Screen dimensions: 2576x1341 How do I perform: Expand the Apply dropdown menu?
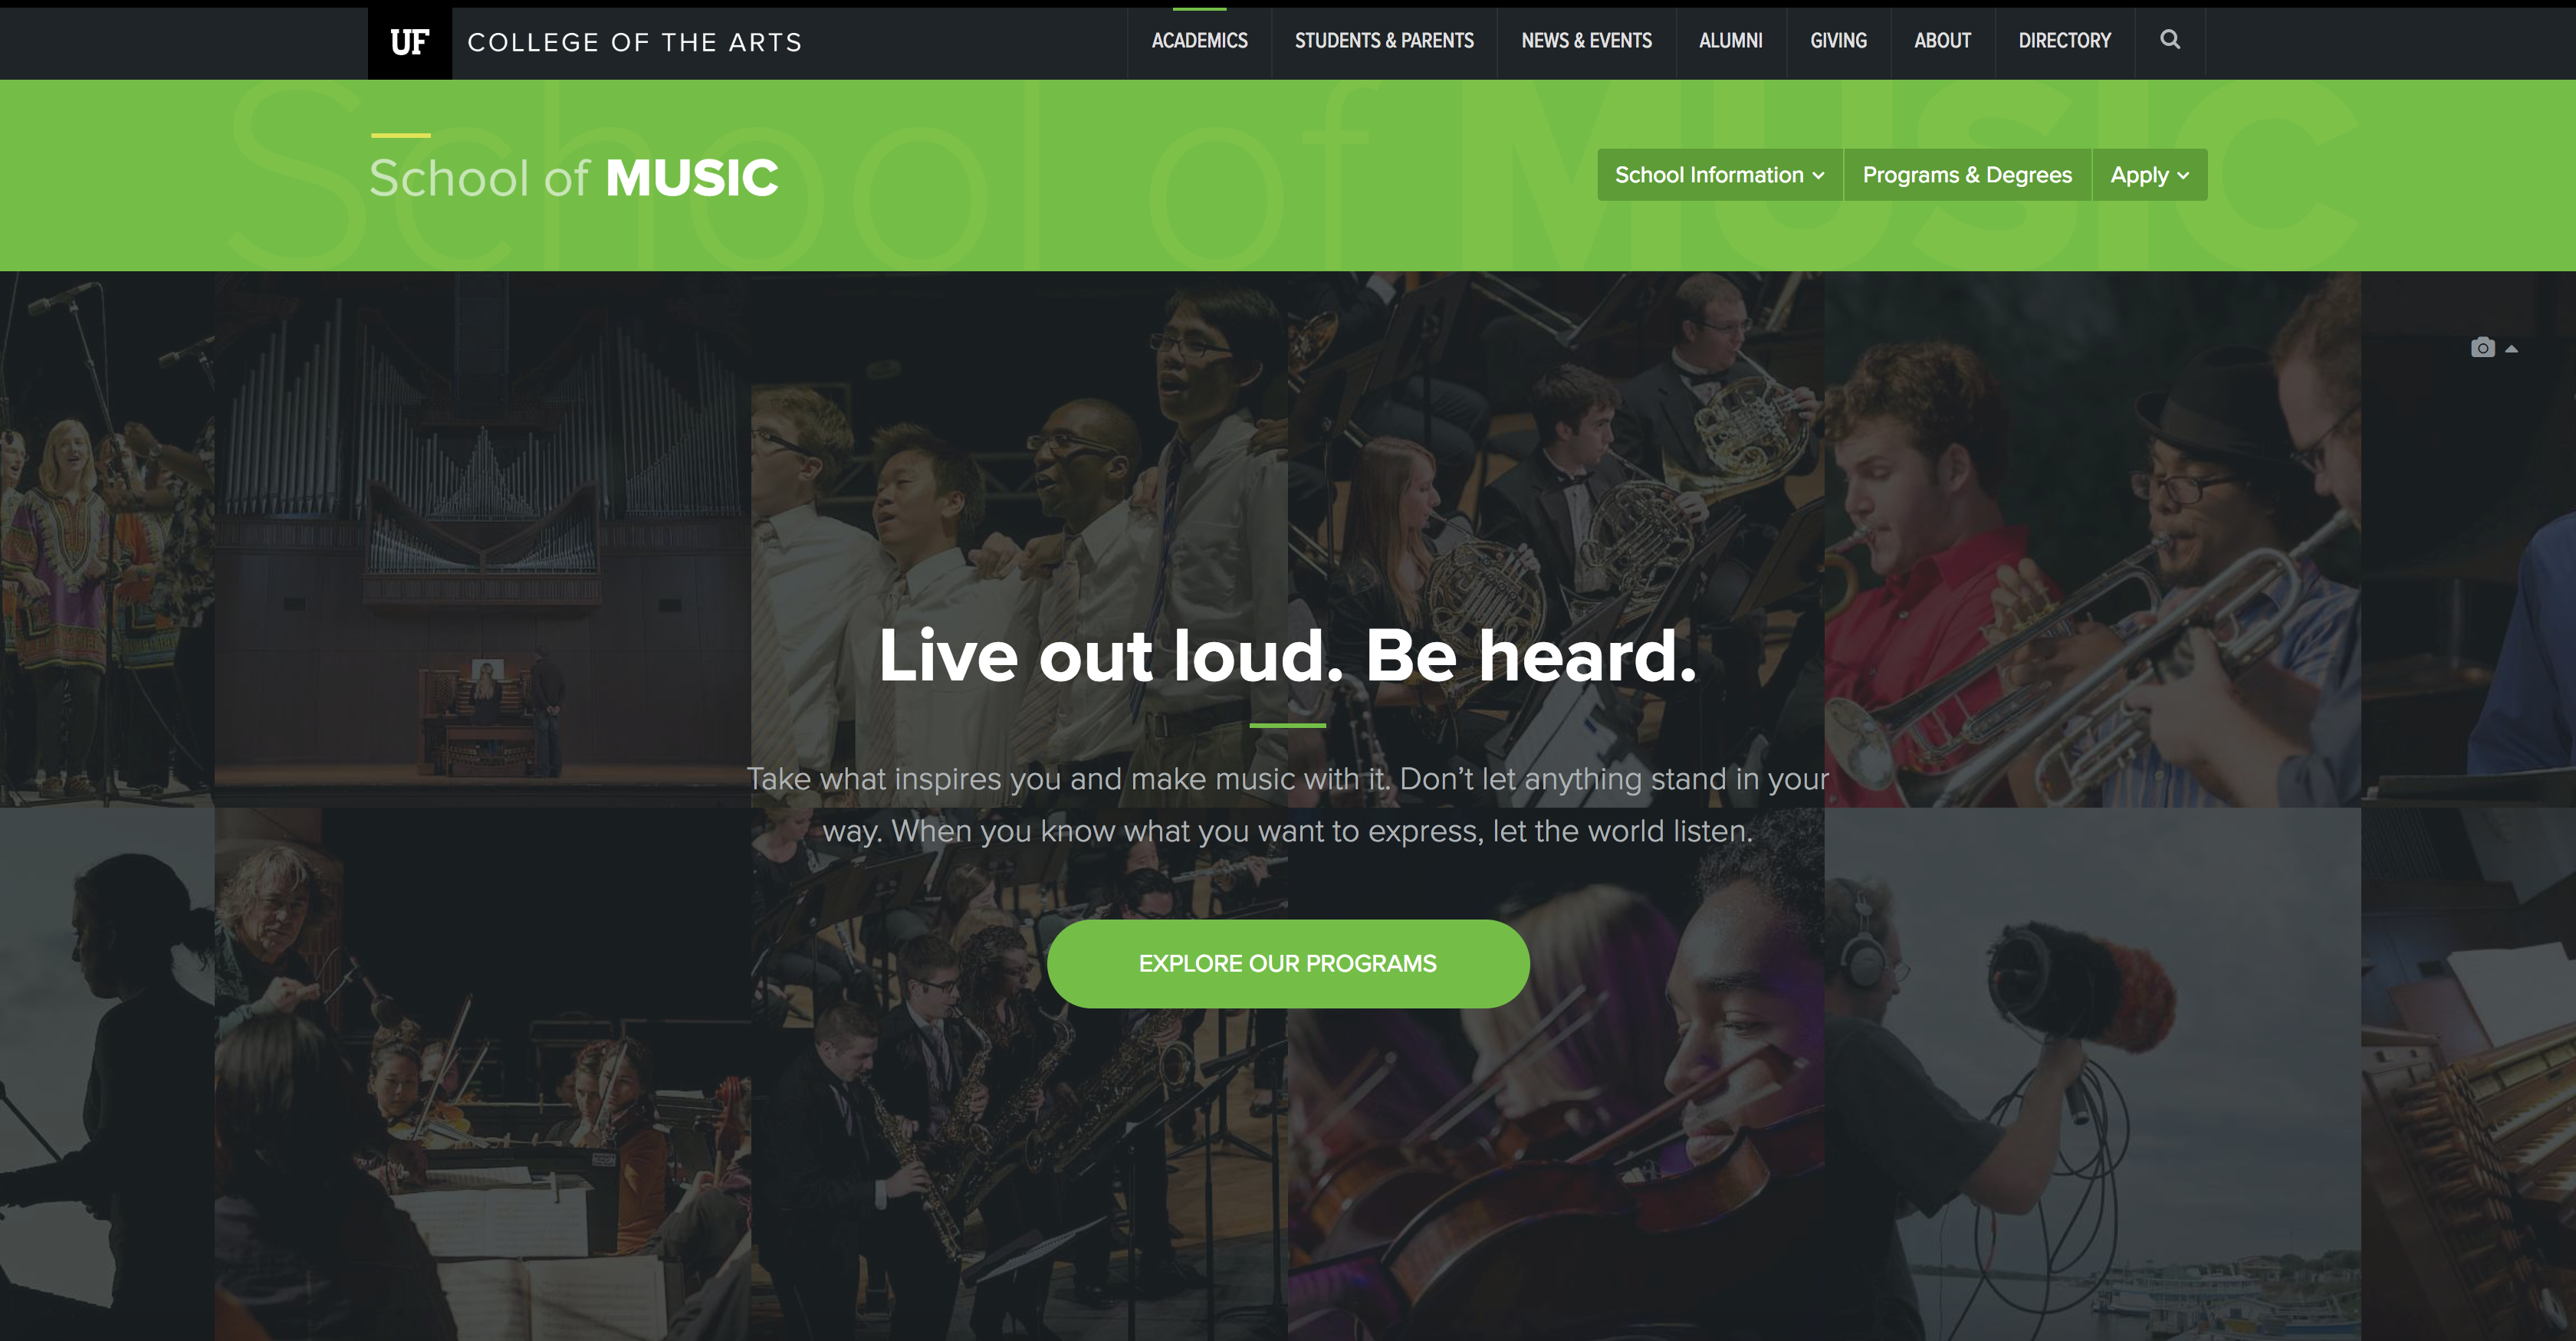[2150, 175]
